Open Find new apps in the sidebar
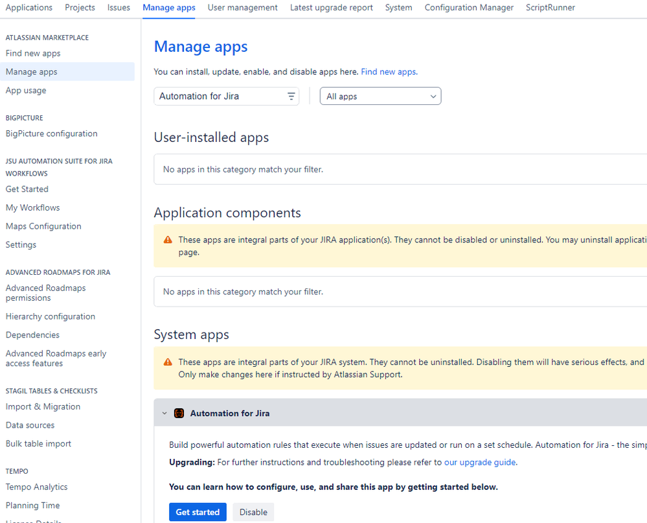Viewport: 647px width, 523px height. point(33,53)
